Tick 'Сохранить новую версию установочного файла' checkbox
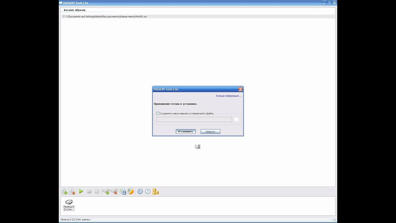The image size is (396, 223). point(158,113)
